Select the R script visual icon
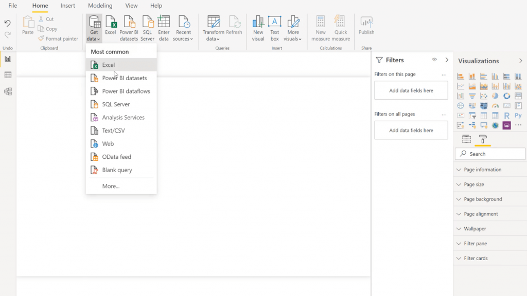Image resolution: width=527 pixels, height=296 pixels. [507, 116]
